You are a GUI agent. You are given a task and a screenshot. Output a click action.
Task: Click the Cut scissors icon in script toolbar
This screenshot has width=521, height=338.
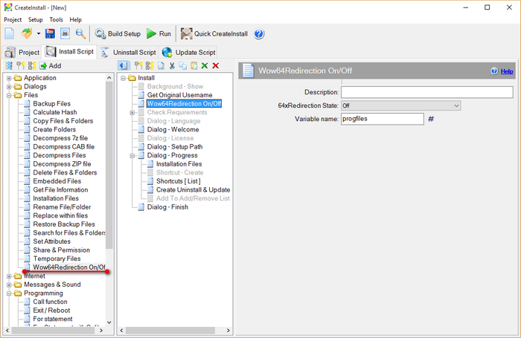tap(172, 65)
